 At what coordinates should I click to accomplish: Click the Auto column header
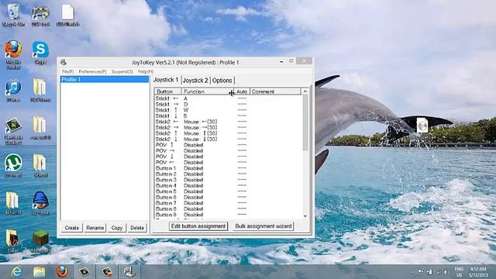(242, 91)
